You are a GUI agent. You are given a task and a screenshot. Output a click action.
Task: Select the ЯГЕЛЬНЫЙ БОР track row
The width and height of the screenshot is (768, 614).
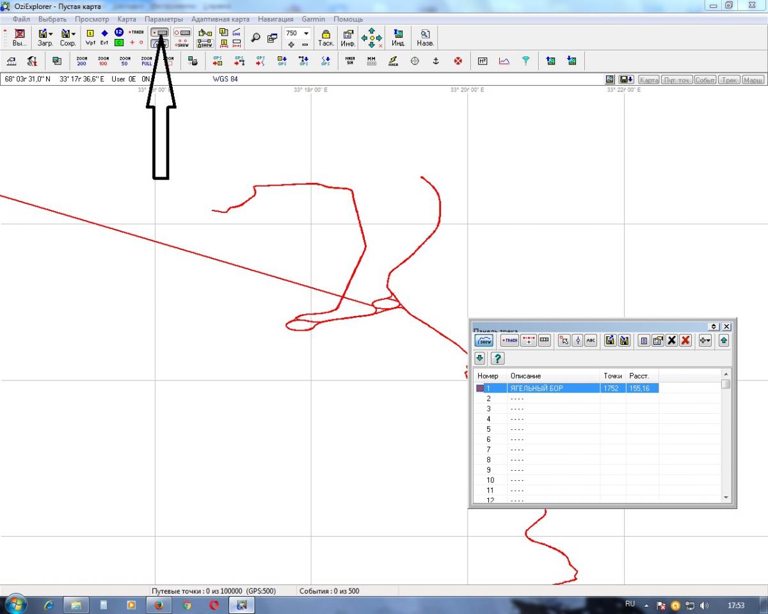point(536,388)
